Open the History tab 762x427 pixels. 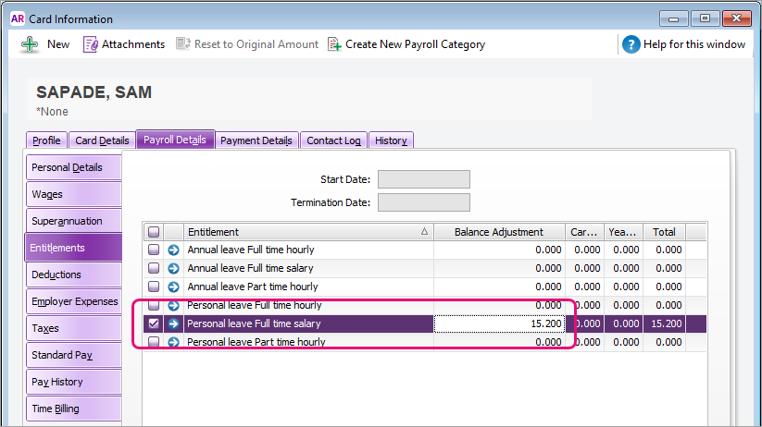pyautogui.click(x=391, y=140)
